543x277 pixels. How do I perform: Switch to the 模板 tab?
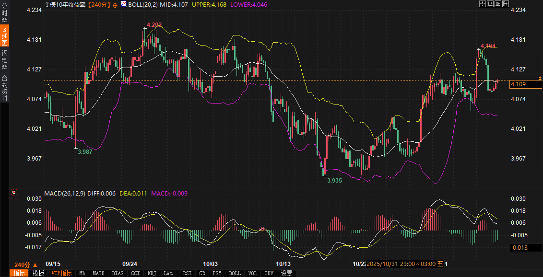click(x=38, y=273)
